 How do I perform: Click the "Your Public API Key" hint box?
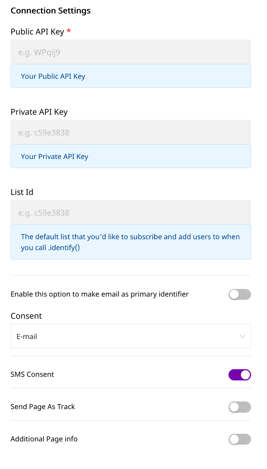(x=131, y=76)
